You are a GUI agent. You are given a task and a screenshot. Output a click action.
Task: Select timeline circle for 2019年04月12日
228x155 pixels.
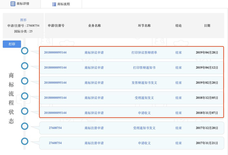(25, 66)
